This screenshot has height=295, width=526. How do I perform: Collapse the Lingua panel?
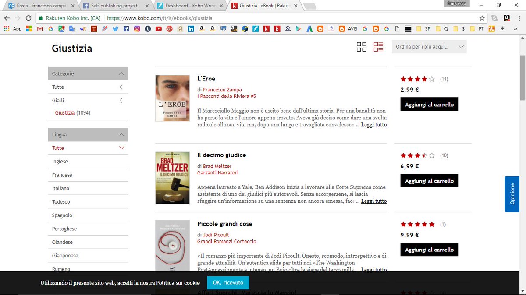[121, 135]
